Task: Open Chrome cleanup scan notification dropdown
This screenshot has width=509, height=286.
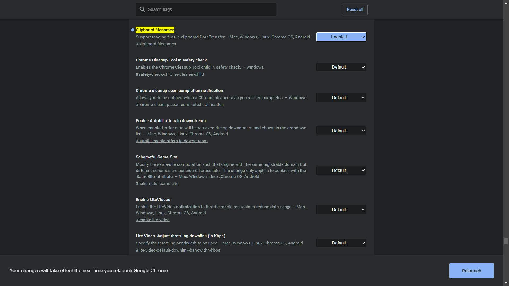Action: [341, 98]
